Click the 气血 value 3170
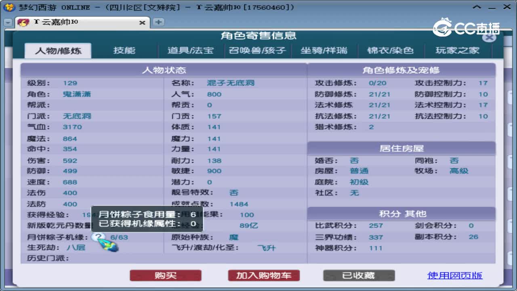The image size is (517, 291). click(x=72, y=127)
